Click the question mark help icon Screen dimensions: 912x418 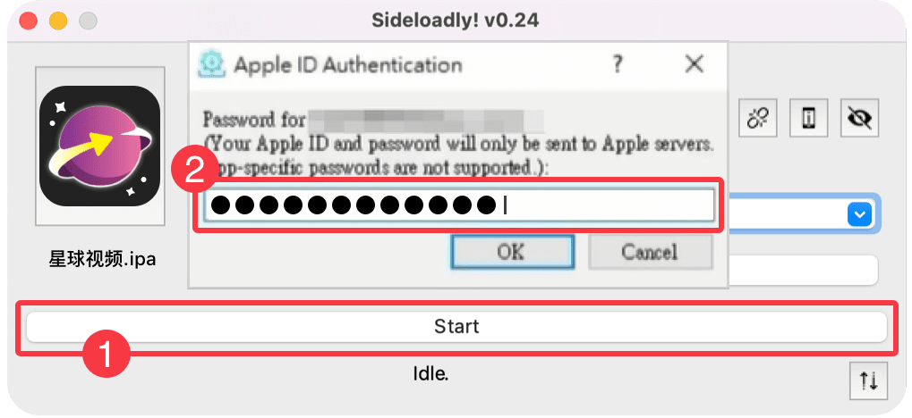coord(618,63)
